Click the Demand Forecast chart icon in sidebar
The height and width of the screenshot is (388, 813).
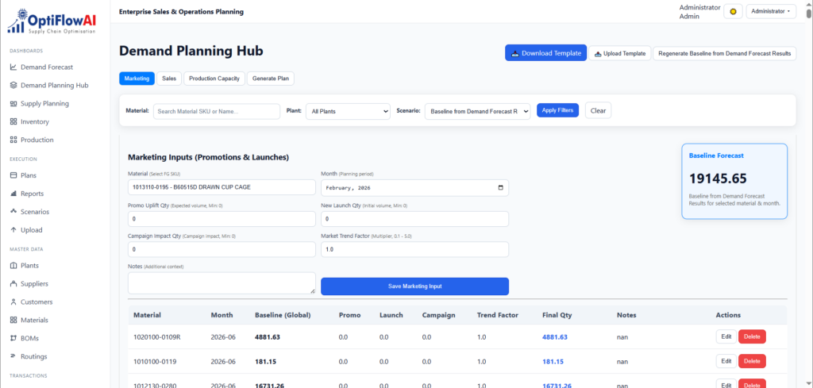[13, 67]
